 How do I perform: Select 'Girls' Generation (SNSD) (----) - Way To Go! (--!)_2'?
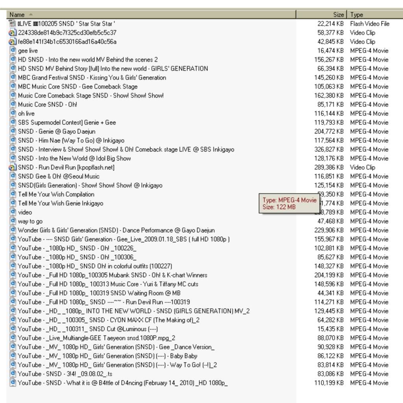tap(117, 365)
